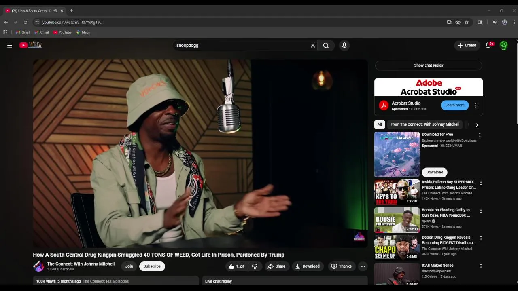Open options for the Acrobat Studio ad
The width and height of the screenshot is (518, 291).
(x=476, y=105)
